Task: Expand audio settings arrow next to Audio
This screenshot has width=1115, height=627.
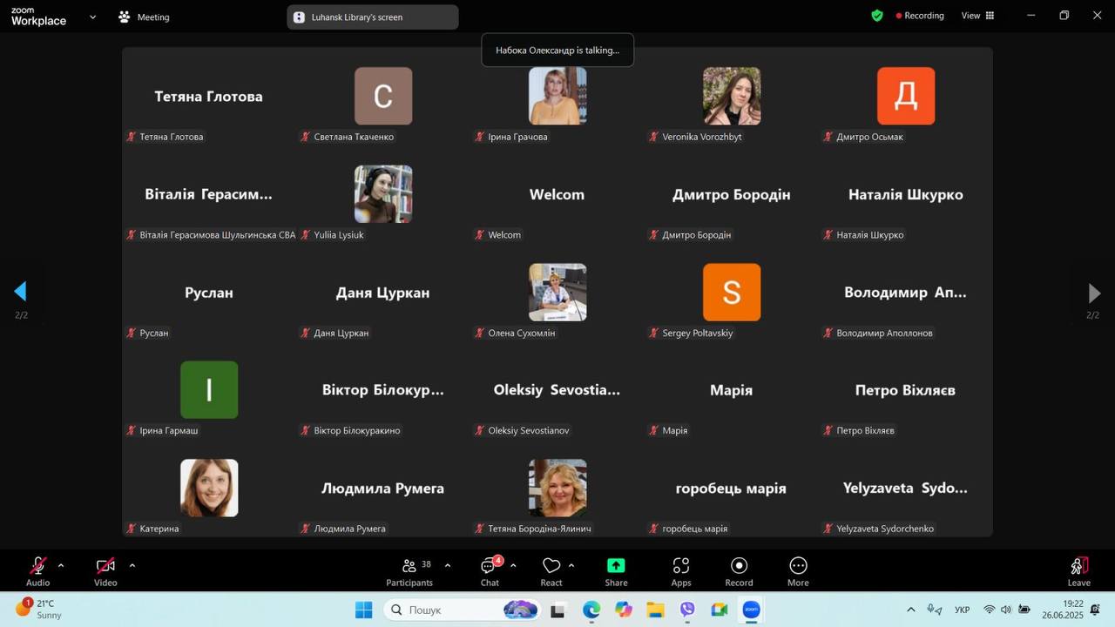Action: tap(61, 565)
